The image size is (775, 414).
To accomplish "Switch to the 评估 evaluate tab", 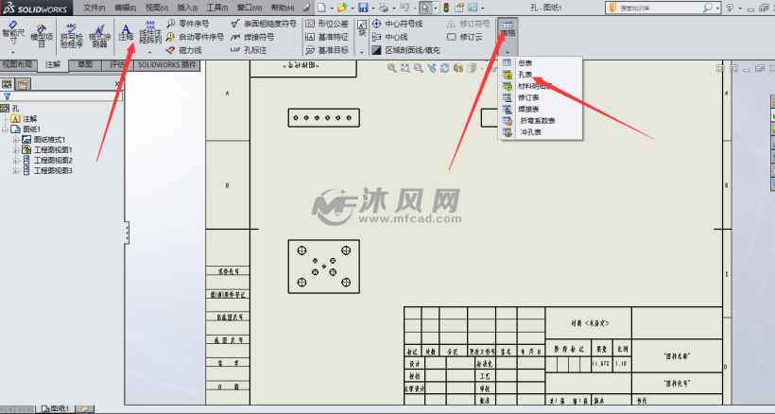I will (x=117, y=64).
